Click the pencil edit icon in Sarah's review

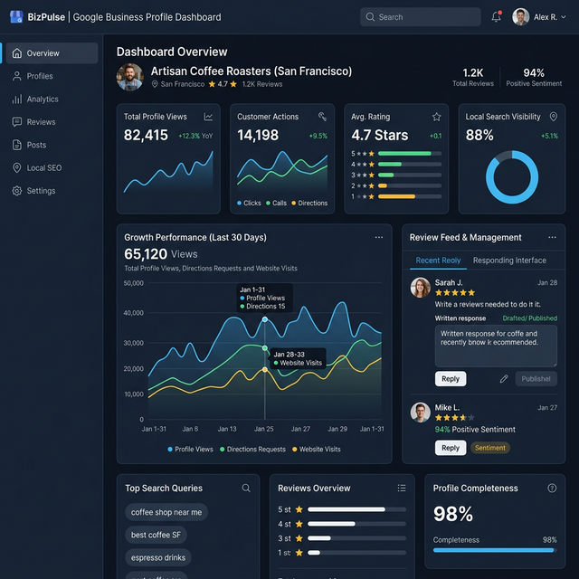(x=504, y=379)
